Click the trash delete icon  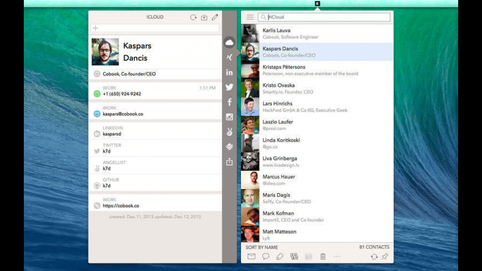coord(323,256)
